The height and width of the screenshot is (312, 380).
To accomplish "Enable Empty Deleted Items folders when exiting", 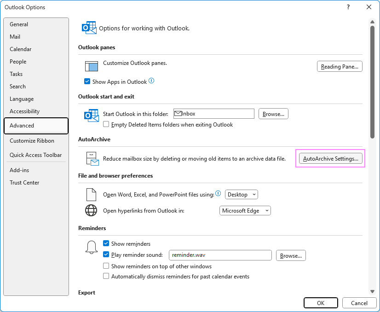I will 106,124.
